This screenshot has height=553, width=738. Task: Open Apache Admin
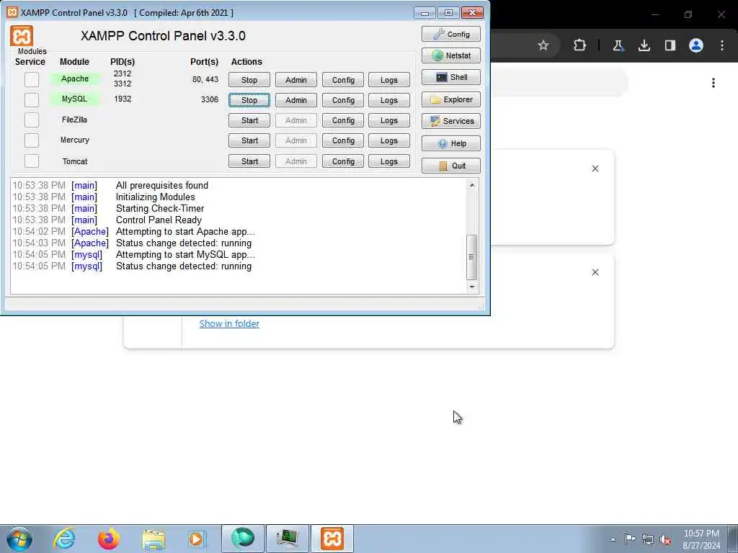click(x=296, y=80)
